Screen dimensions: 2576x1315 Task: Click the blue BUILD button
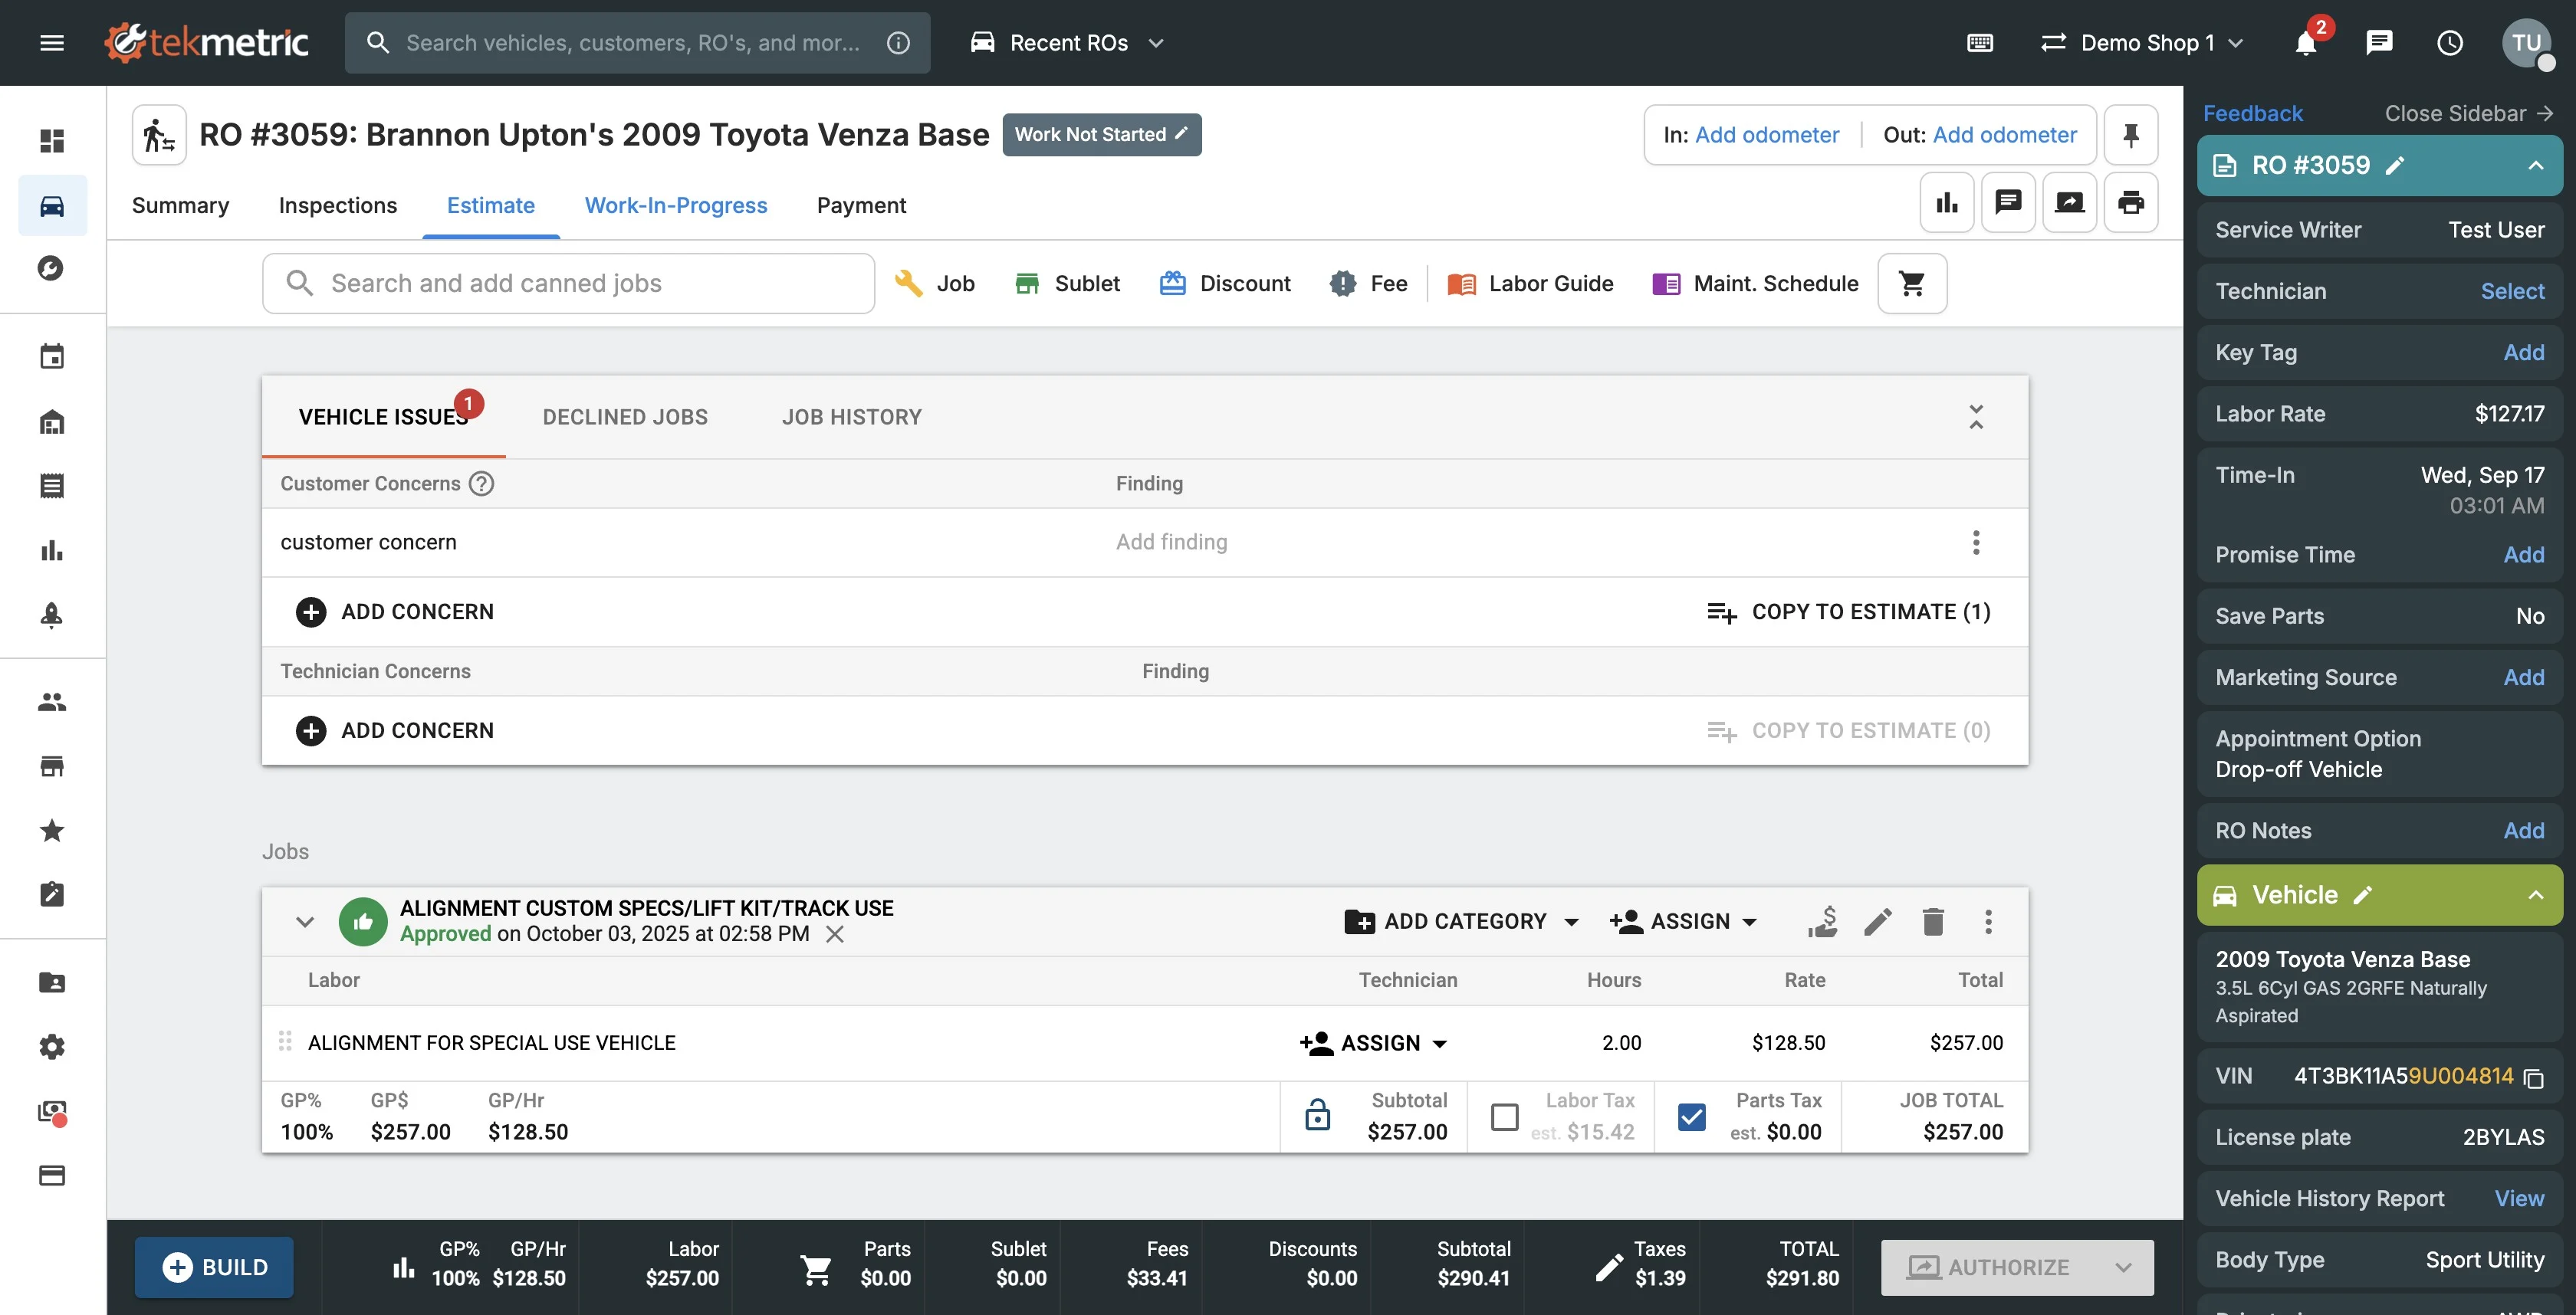214,1267
